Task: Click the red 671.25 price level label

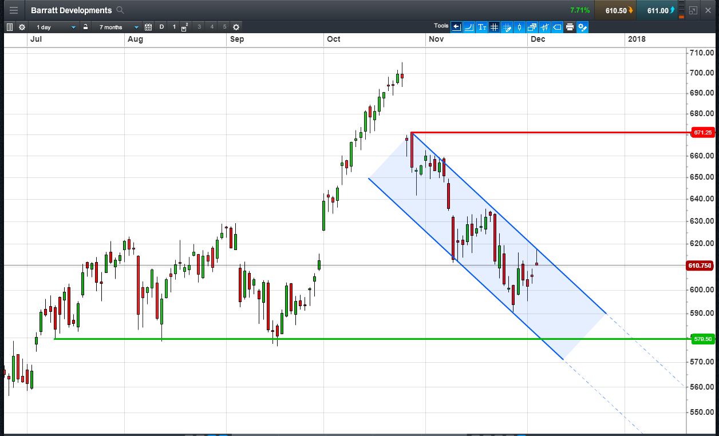Action: coord(702,133)
